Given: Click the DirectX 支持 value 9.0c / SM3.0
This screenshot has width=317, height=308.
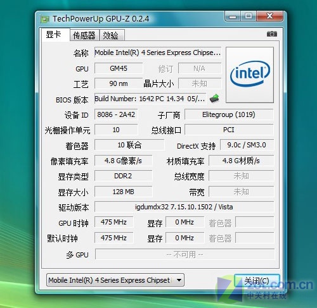Looking at the screenshot, I should point(247,145).
